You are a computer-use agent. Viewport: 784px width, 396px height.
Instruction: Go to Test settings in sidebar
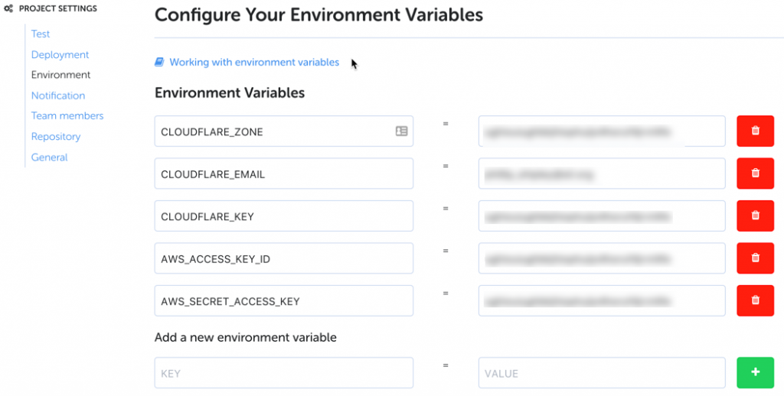41,34
